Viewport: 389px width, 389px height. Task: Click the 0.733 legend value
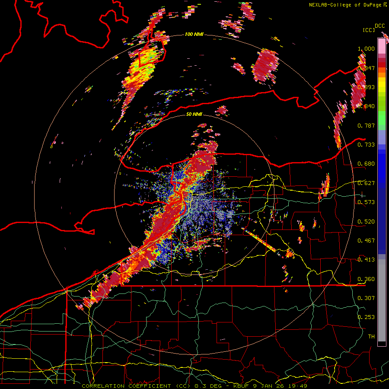click(x=366, y=145)
